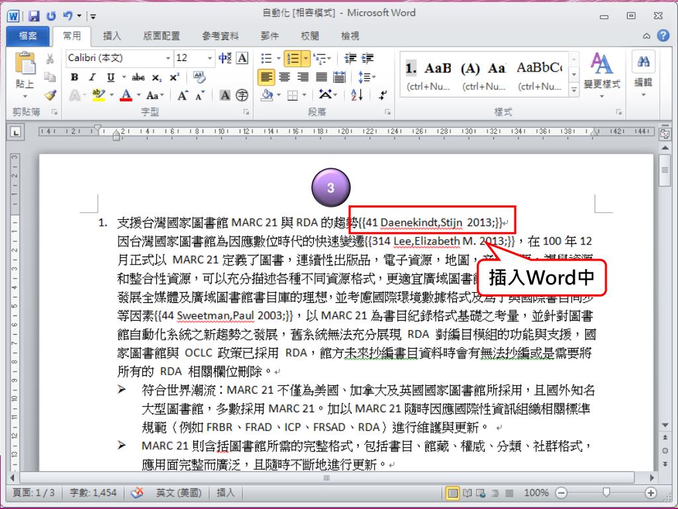Click the 英文 (美國) language indicator
Image resolution: width=678 pixels, height=509 pixels.
179,493
